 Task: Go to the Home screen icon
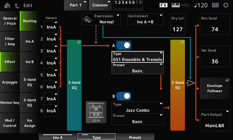pyautogui.click(x=7, y=5)
